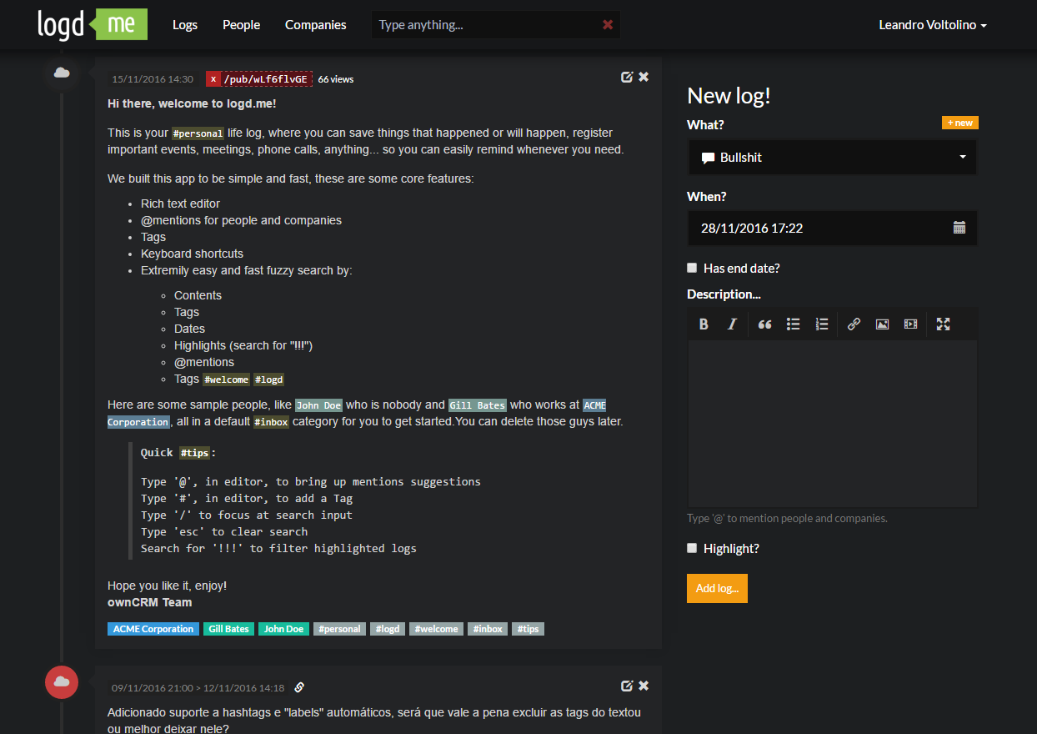This screenshot has height=734, width=1037.
Task: Click the bold formatting icon
Action: [x=704, y=324]
